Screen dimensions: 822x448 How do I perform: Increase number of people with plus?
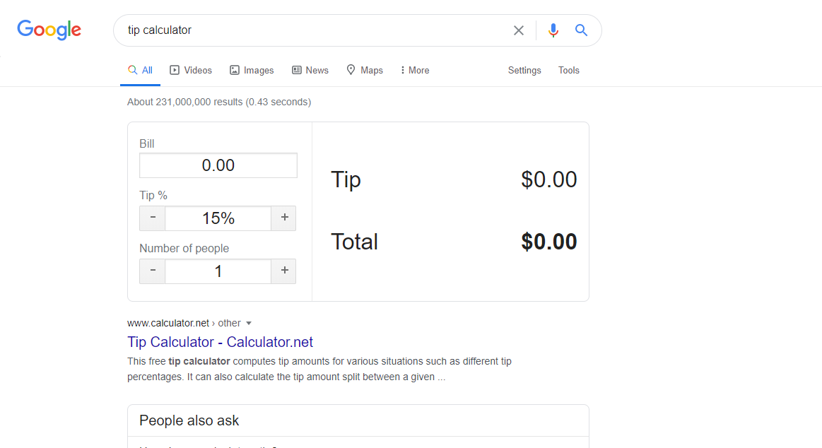(284, 271)
